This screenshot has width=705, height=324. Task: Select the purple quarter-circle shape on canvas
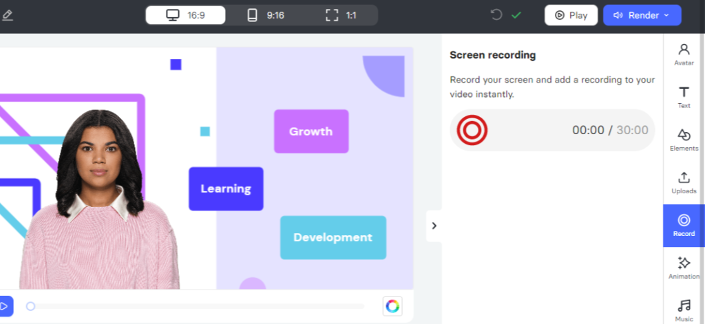click(x=383, y=76)
